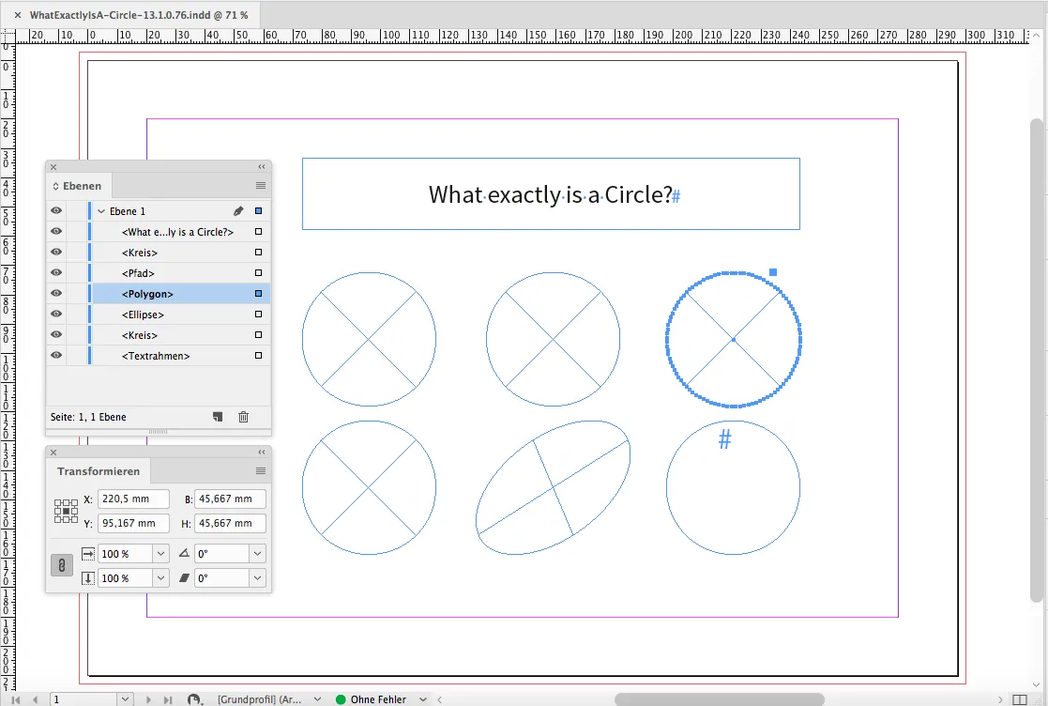Open the page number dropdown at bottom left
Screen dimensions: 1048x706
click(x=124, y=698)
